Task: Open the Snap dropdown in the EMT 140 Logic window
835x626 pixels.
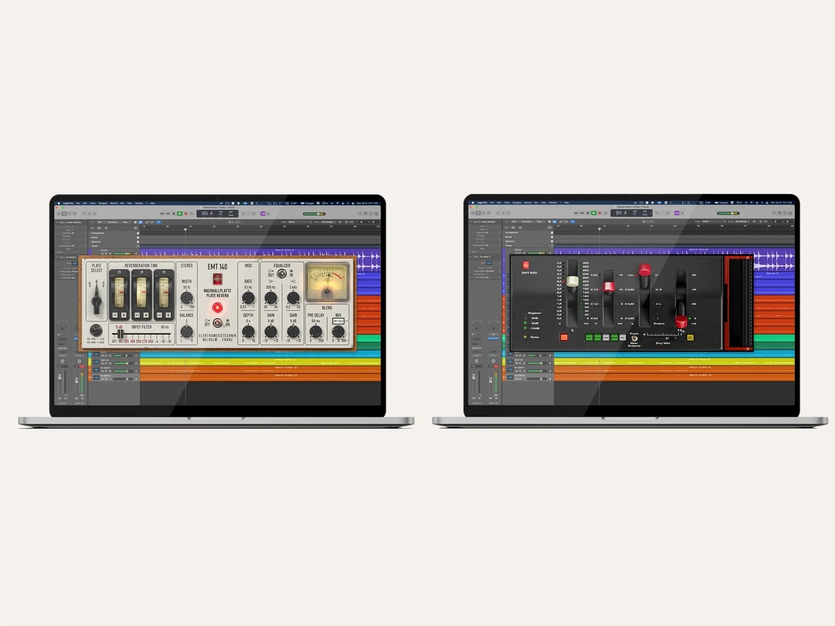Action: pyautogui.click(x=299, y=222)
